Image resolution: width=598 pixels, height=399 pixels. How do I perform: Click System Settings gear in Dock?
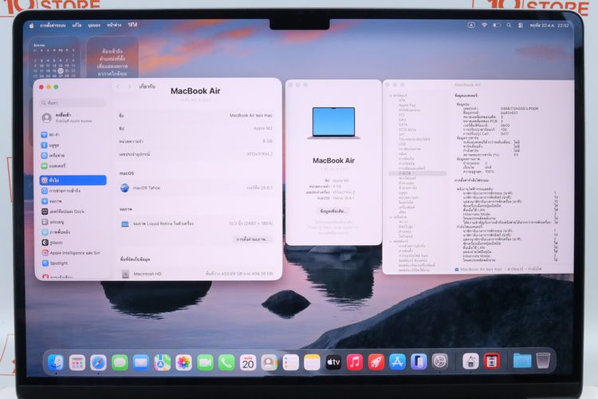pyautogui.click(x=440, y=361)
